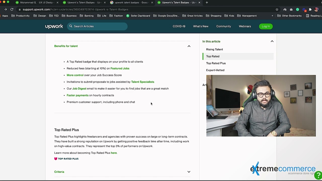Open the Extensions puzzle menu
Image resolution: width=322 pixels, height=181 pixels.
click(x=310, y=10)
